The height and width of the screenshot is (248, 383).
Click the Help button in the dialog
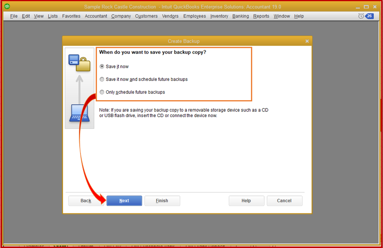click(x=247, y=201)
